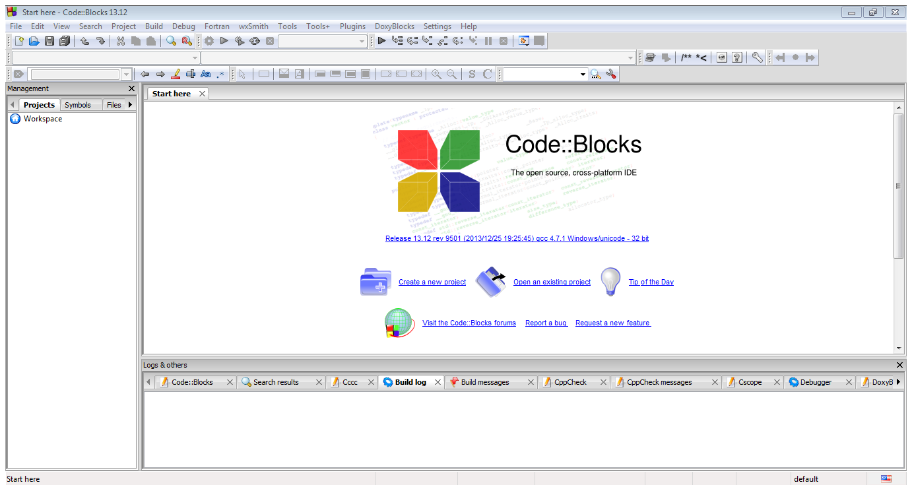Show earlier log tabs with the left arrow
The height and width of the screenshot is (491, 912).
(x=148, y=382)
